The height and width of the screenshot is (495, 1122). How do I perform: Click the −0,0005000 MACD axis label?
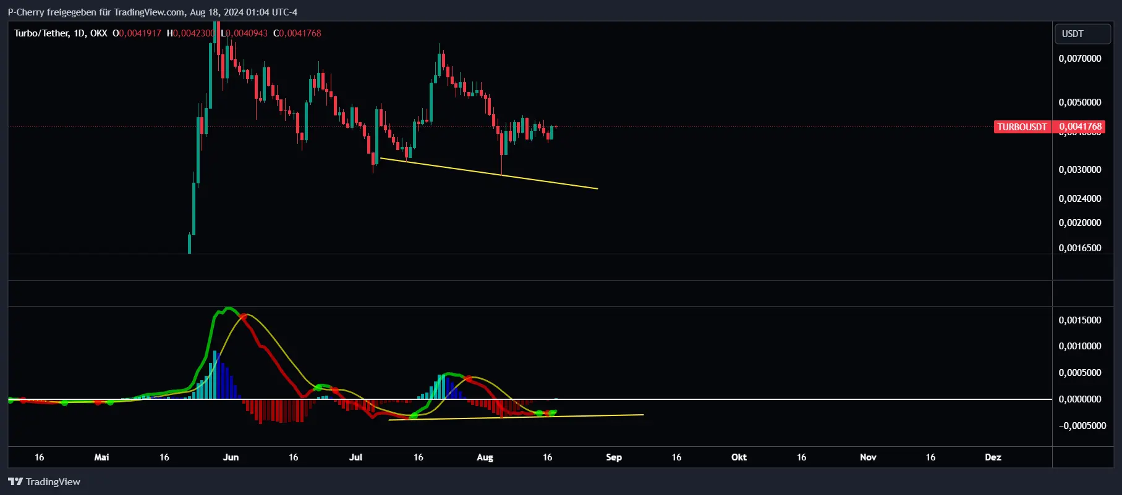coord(1082,426)
